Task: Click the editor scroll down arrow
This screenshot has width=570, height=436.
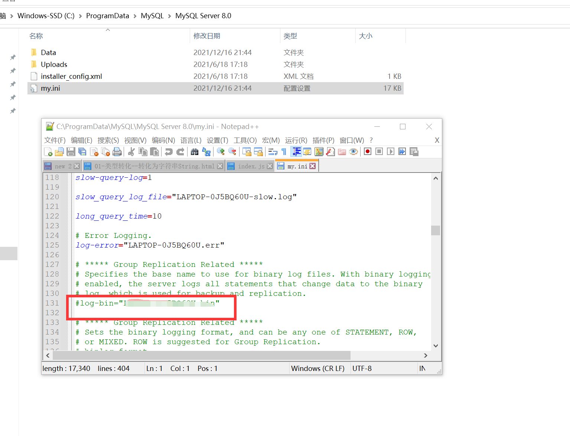Action: click(436, 346)
